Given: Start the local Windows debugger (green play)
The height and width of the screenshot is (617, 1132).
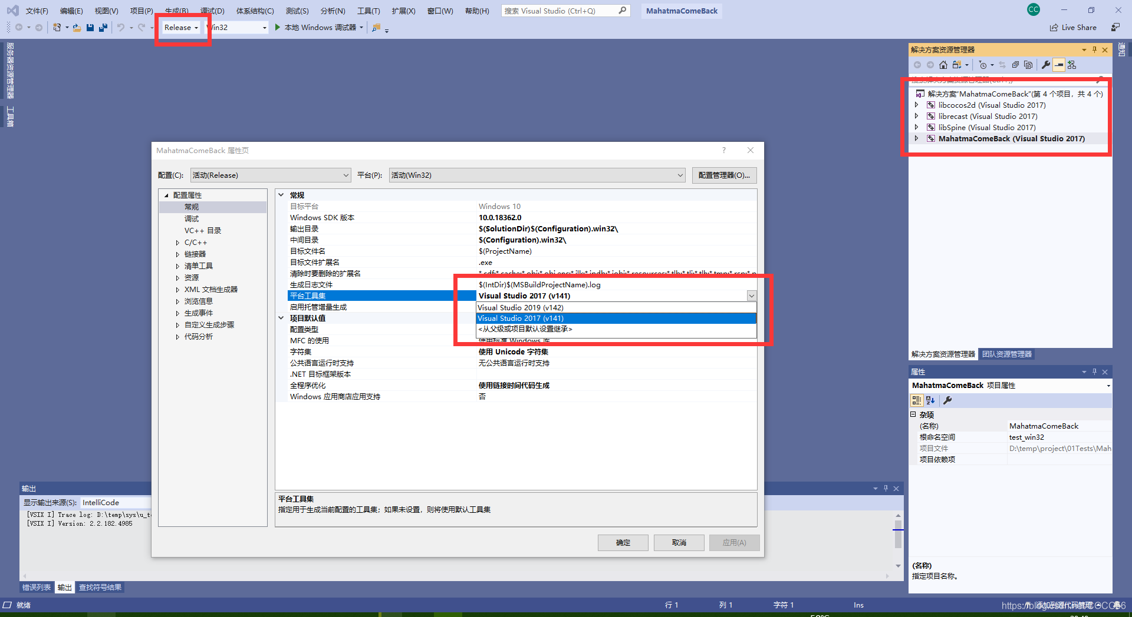Looking at the screenshot, I should (x=277, y=27).
